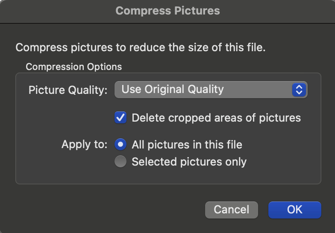This screenshot has height=233, width=335.
Task: Click the 'Delete cropped areas of pictures' label
Action: (x=216, y=118)
